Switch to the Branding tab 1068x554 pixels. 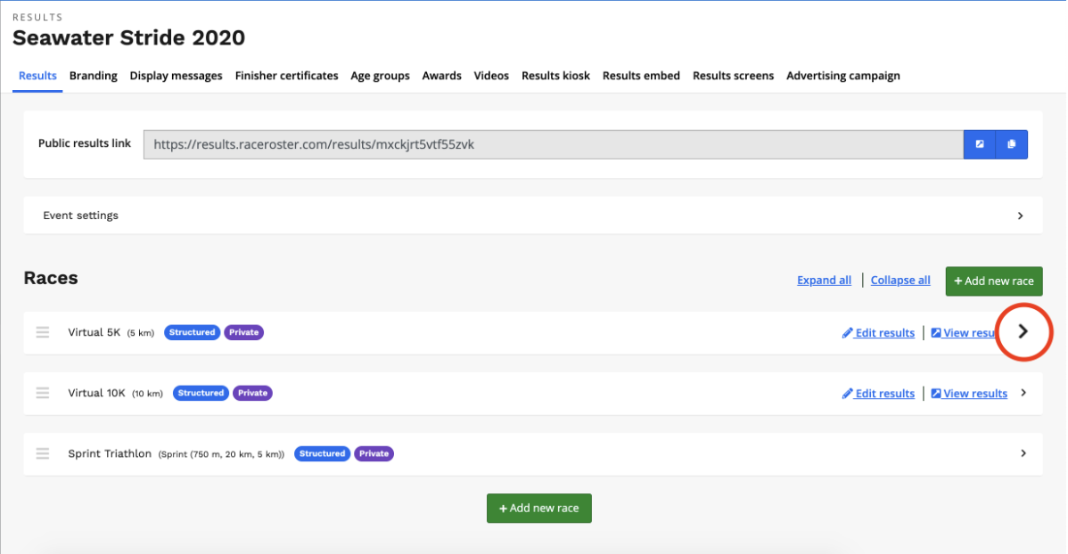[93, 76]
